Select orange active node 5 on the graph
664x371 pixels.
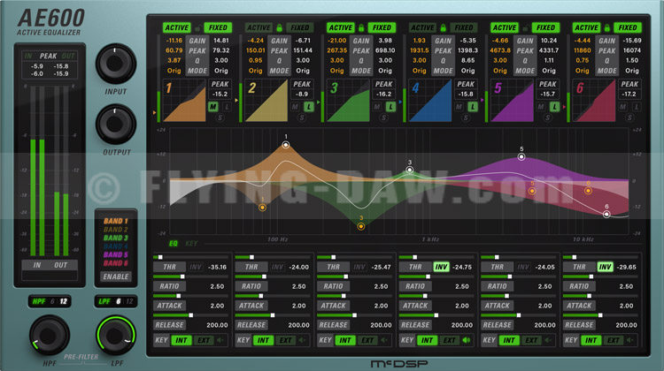click(x=532, y=191)
